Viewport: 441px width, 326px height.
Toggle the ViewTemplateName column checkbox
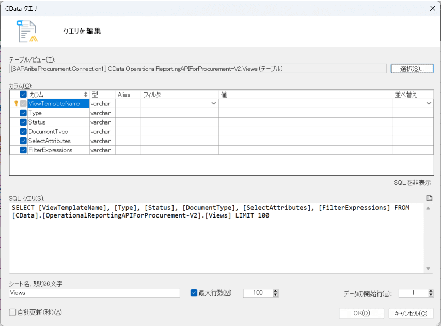point(23,103)
